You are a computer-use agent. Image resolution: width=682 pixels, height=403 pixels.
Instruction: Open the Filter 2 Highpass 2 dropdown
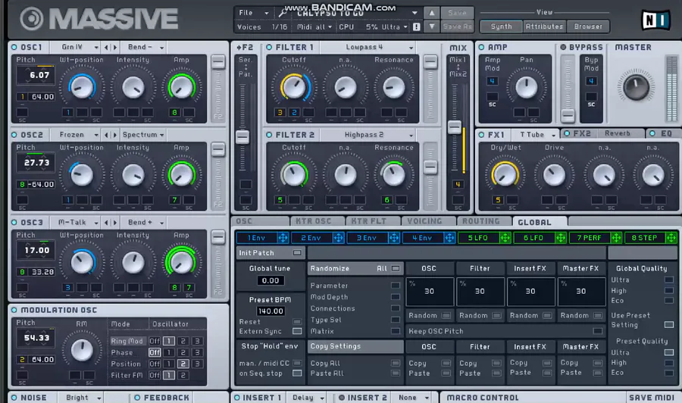368,135
